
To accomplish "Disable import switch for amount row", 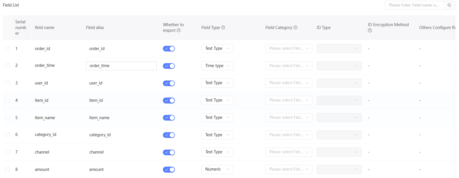I will pos(169,170).
